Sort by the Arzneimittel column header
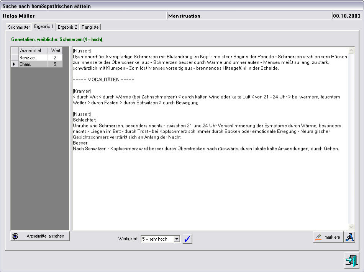 click(x=33, y=50)
